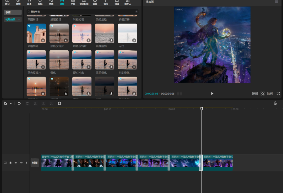Click the microphone record voiceover icon

click(x=275, y=103)
